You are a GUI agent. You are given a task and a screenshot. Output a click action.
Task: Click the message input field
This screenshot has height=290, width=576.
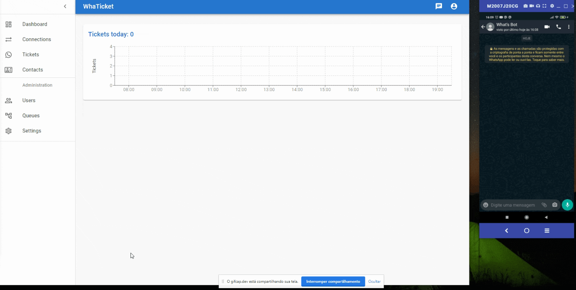point(513,205)
